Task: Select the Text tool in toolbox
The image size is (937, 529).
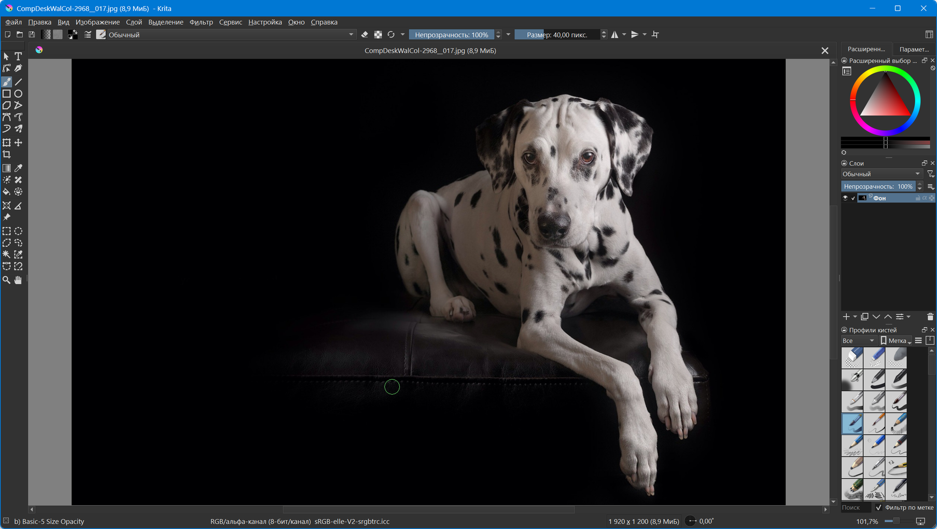Action: tap(18, 56)
